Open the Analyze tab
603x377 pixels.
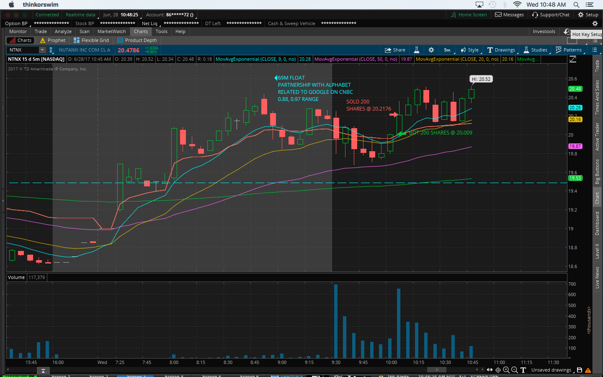click(x=63, y=31)
